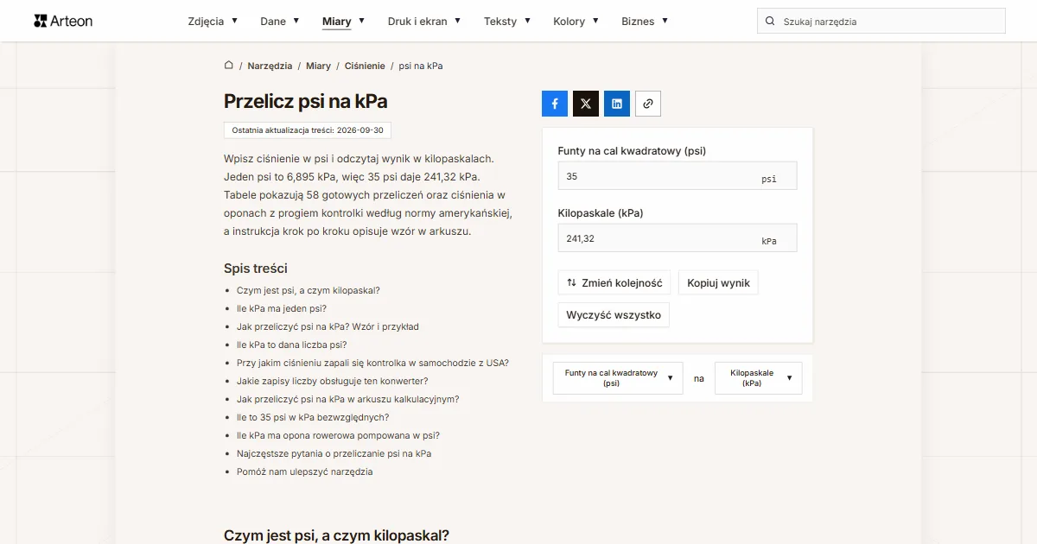Copy page link icon
Image resolution: width=1037 pixels, height=544 pixels.
[648, 104]
